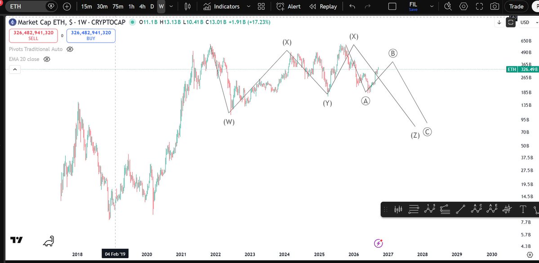The height and width of the screenshot is (263, 539).
Task: Switch to the 75m timeframe
Action: [x=118, y=7]
